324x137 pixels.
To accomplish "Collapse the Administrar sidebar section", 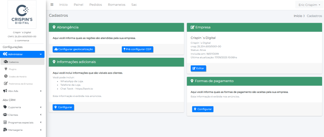I will click(x=41, y=54).
